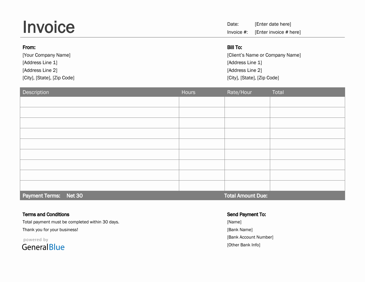Select the Total column header
The image size is (365, 282).
click(278, 92)
